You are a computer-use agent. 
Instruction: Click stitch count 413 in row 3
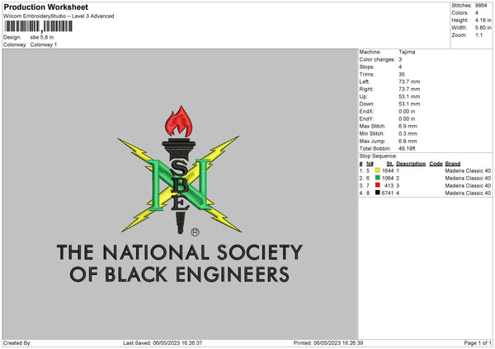389,186
